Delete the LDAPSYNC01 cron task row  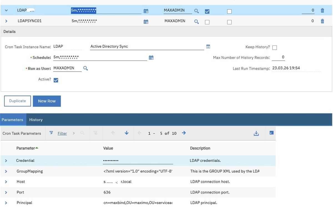322,21
